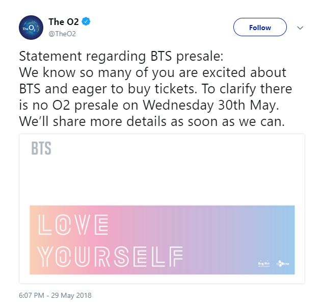The image size is (322, 305).
Task: Open the BTS Love Yourself image card
Action: (x=162, y=209)
